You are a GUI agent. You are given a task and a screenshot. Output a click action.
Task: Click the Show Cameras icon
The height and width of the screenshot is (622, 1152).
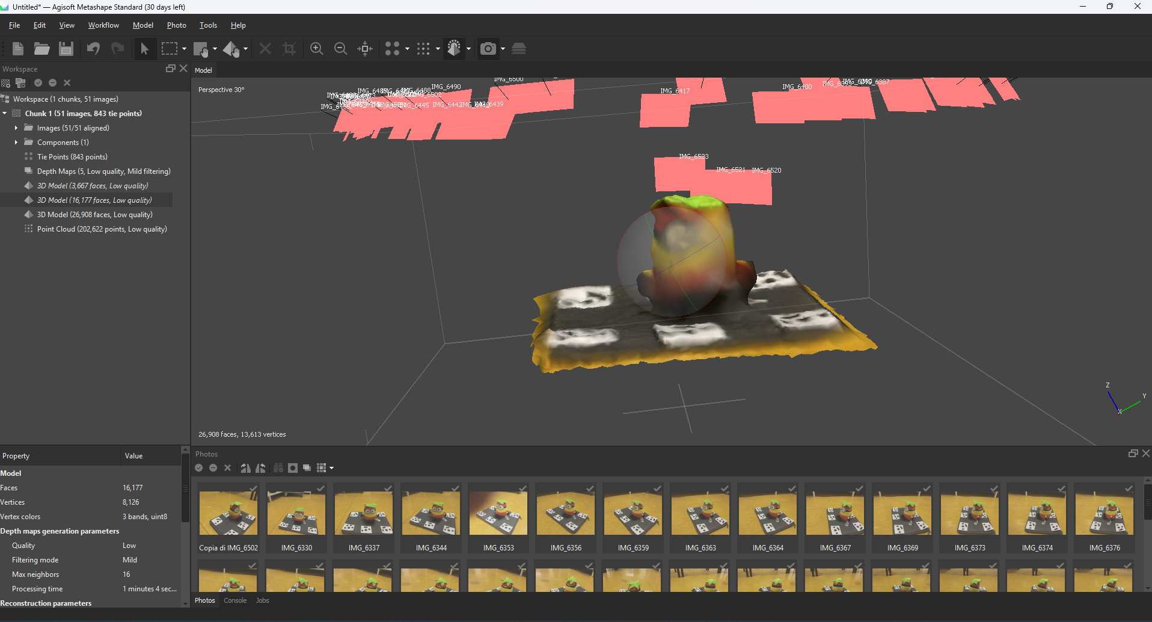pos(488,49)
